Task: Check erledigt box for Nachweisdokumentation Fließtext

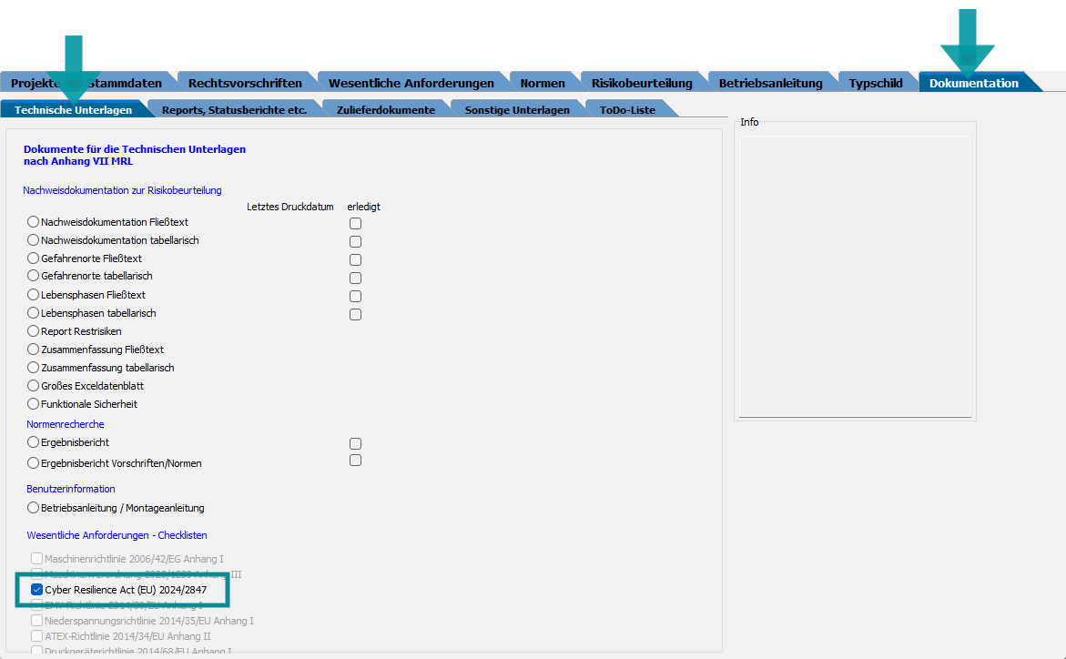Action: coord(355,223)
